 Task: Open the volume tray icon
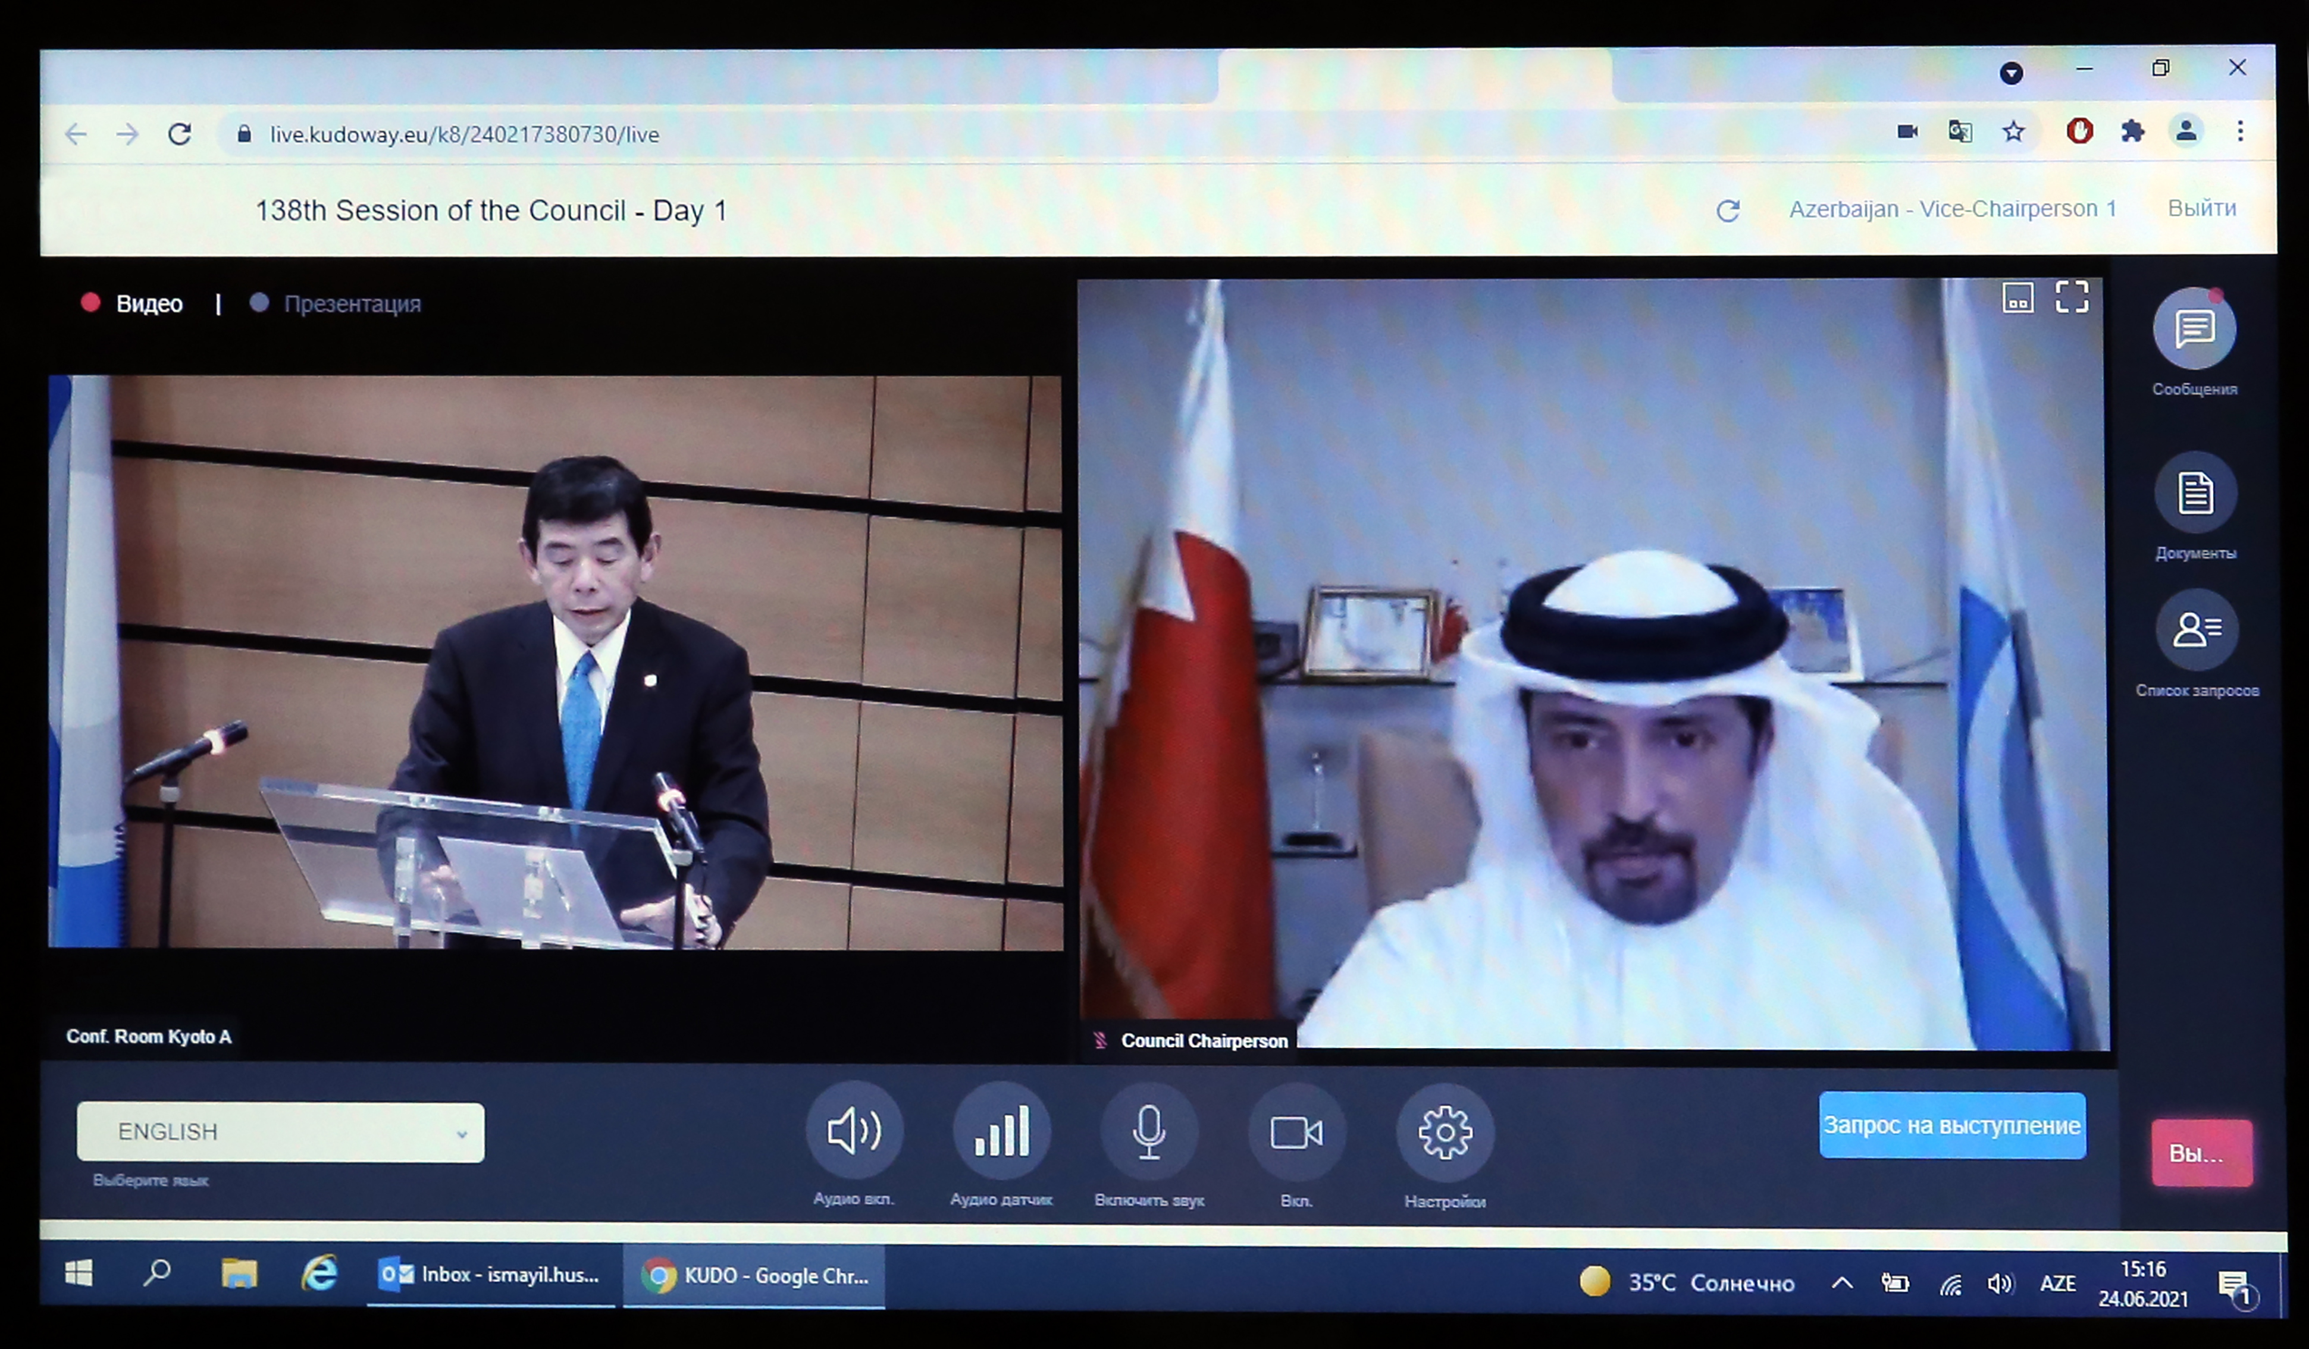click(x=2000, y=1284)
